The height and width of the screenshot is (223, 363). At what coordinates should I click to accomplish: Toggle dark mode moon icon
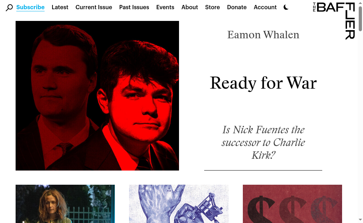pyautogui.click(x=286, y=7)
